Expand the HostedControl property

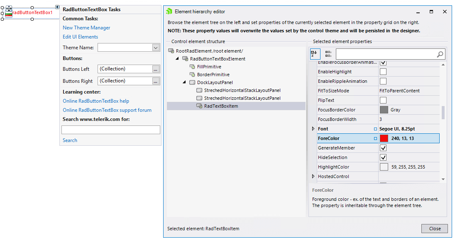pyautogui.click(x=313, y=176)
